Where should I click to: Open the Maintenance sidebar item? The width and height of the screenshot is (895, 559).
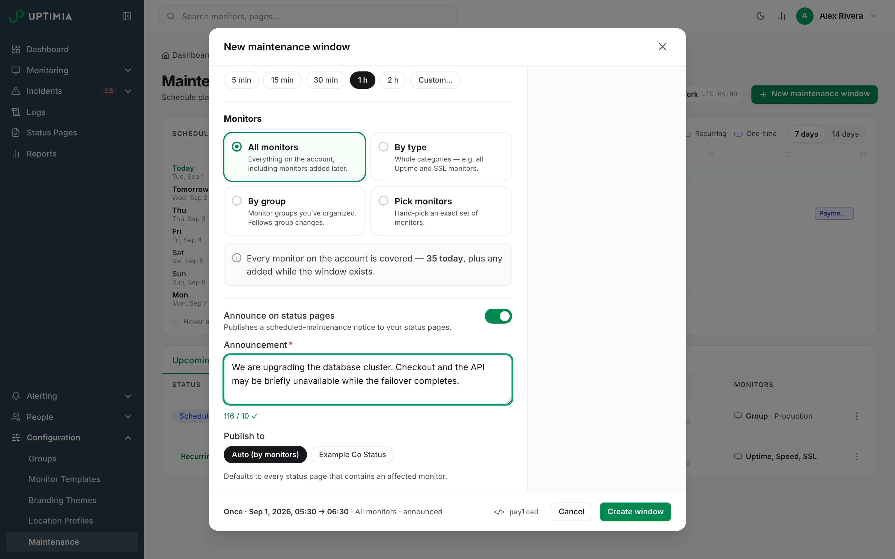[x=72, y=542]
